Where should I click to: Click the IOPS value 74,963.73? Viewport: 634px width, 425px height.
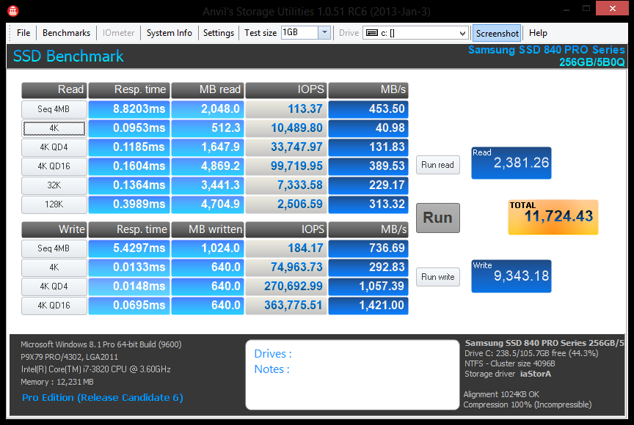coord(286,267)
